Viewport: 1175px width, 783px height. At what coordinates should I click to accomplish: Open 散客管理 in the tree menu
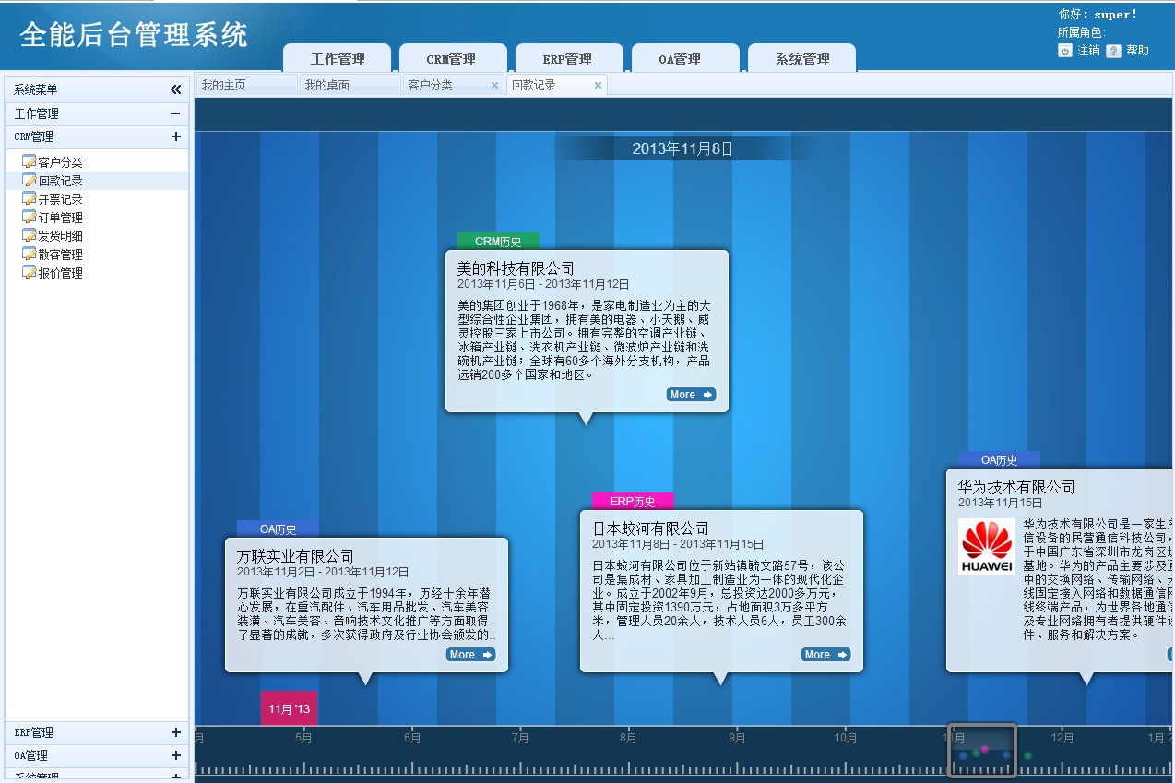click(x=61, y=255)
